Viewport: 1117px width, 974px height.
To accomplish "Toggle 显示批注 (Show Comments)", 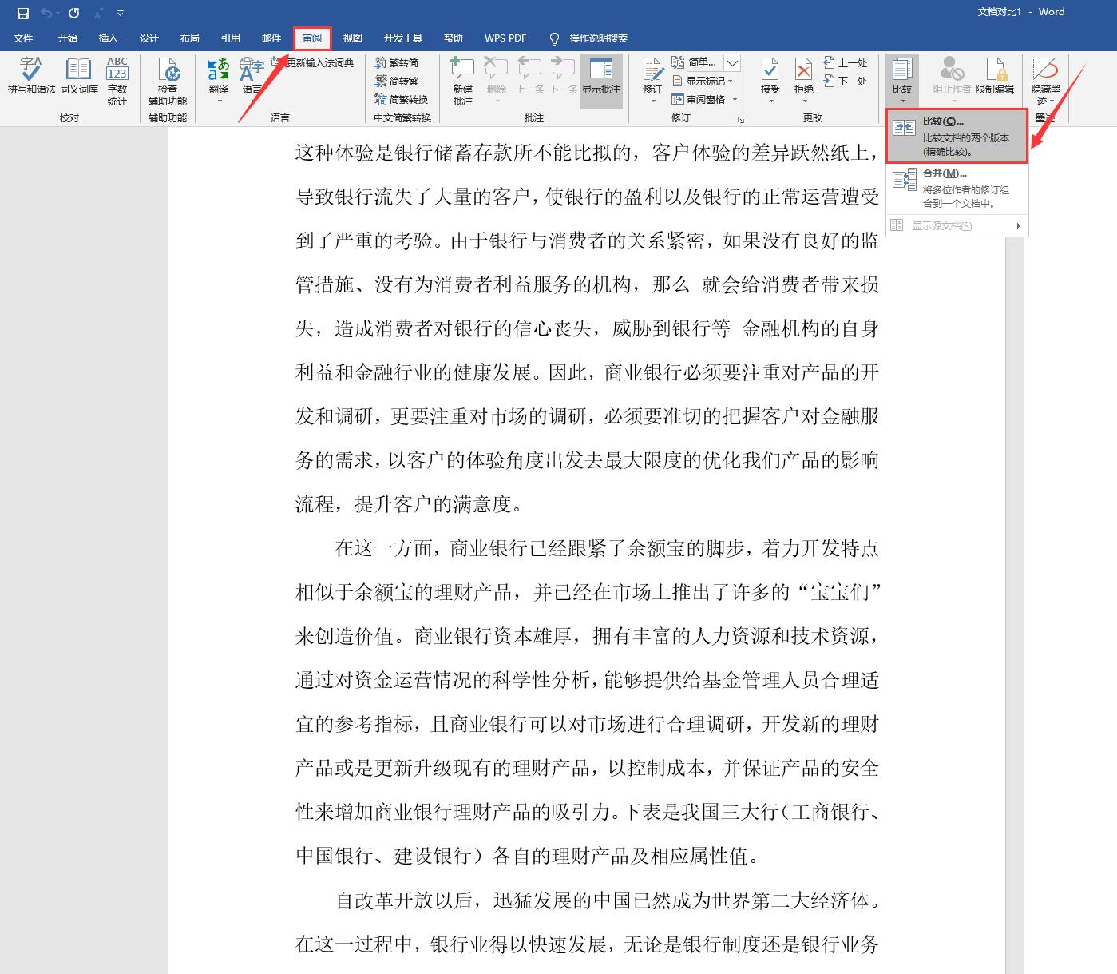I will (601, 80).
